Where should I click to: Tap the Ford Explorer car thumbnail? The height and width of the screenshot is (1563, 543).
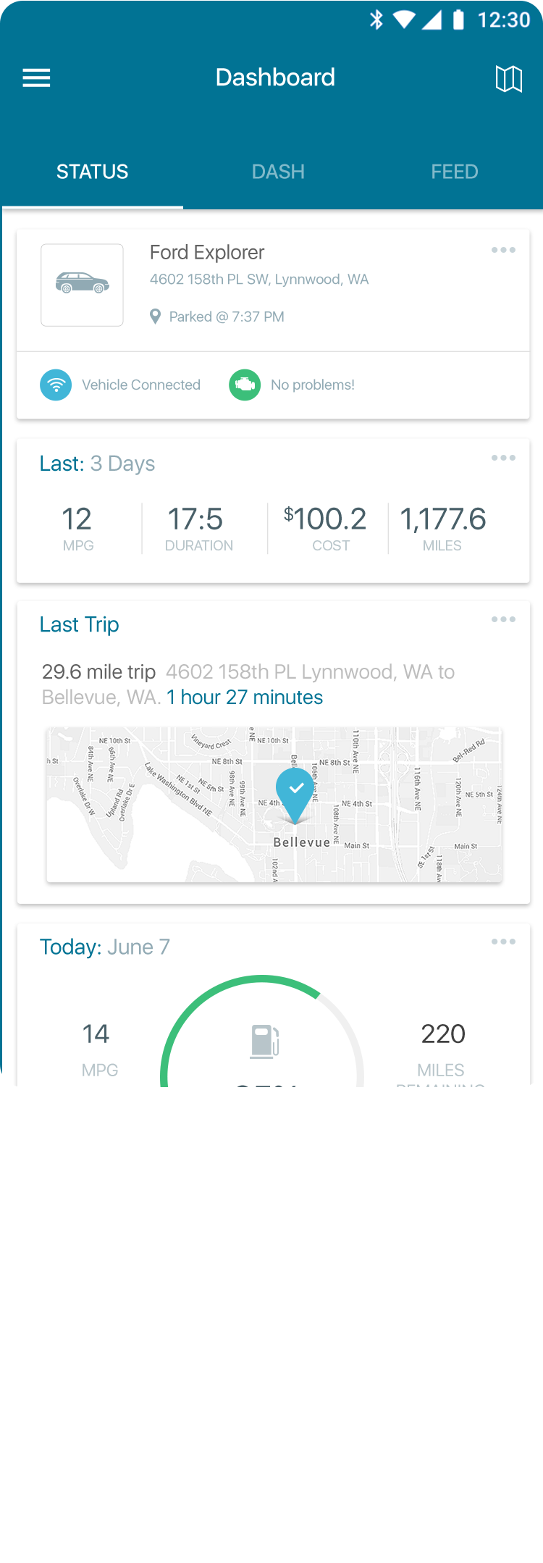[82, 285]
